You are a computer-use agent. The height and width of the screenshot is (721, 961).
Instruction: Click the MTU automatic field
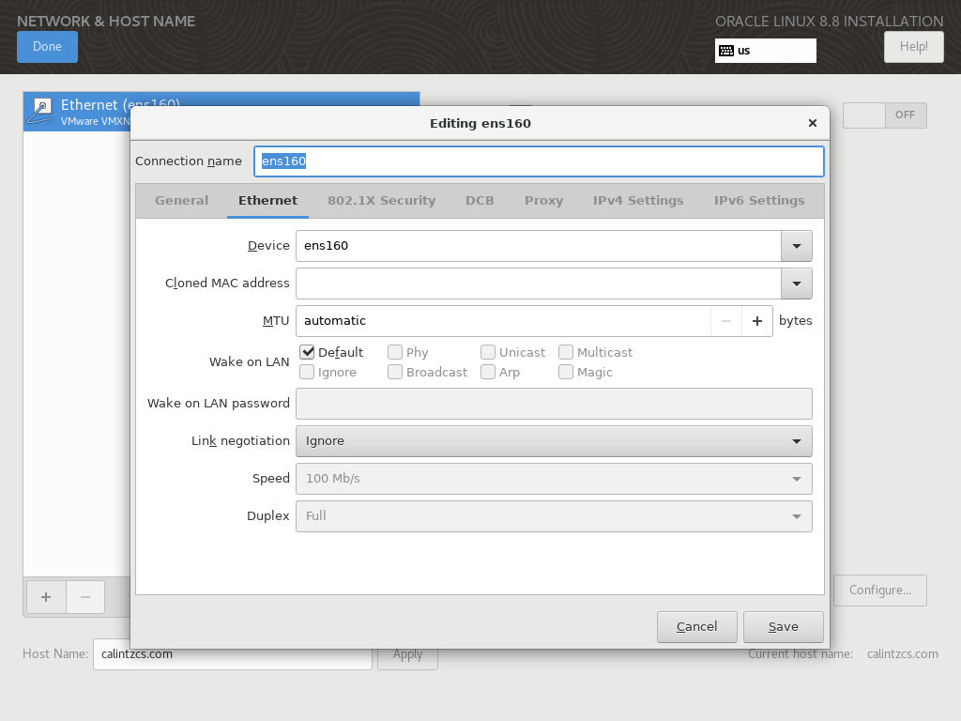click(x=503, y=321)
